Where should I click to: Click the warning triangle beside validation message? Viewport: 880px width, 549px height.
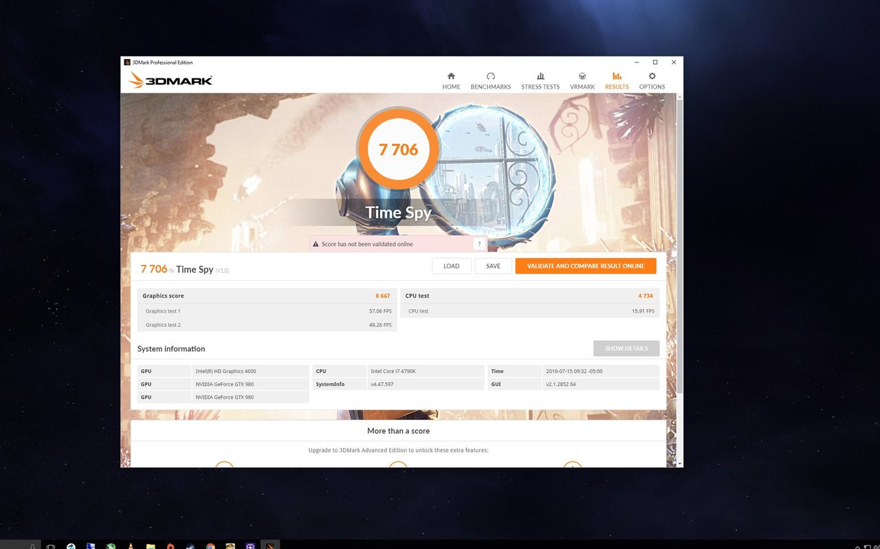pyautogui.click(x=316, y=244)
